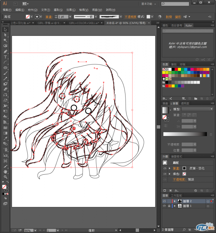The width and height of the screenshot is (216, 233).
Task: Click 不透明度 link in Appearance panel
Action: coord(179,179)
